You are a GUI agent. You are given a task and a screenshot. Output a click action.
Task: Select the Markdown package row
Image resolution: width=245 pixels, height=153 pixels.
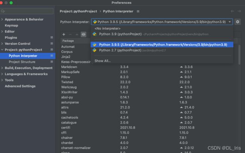pos(149,67)
